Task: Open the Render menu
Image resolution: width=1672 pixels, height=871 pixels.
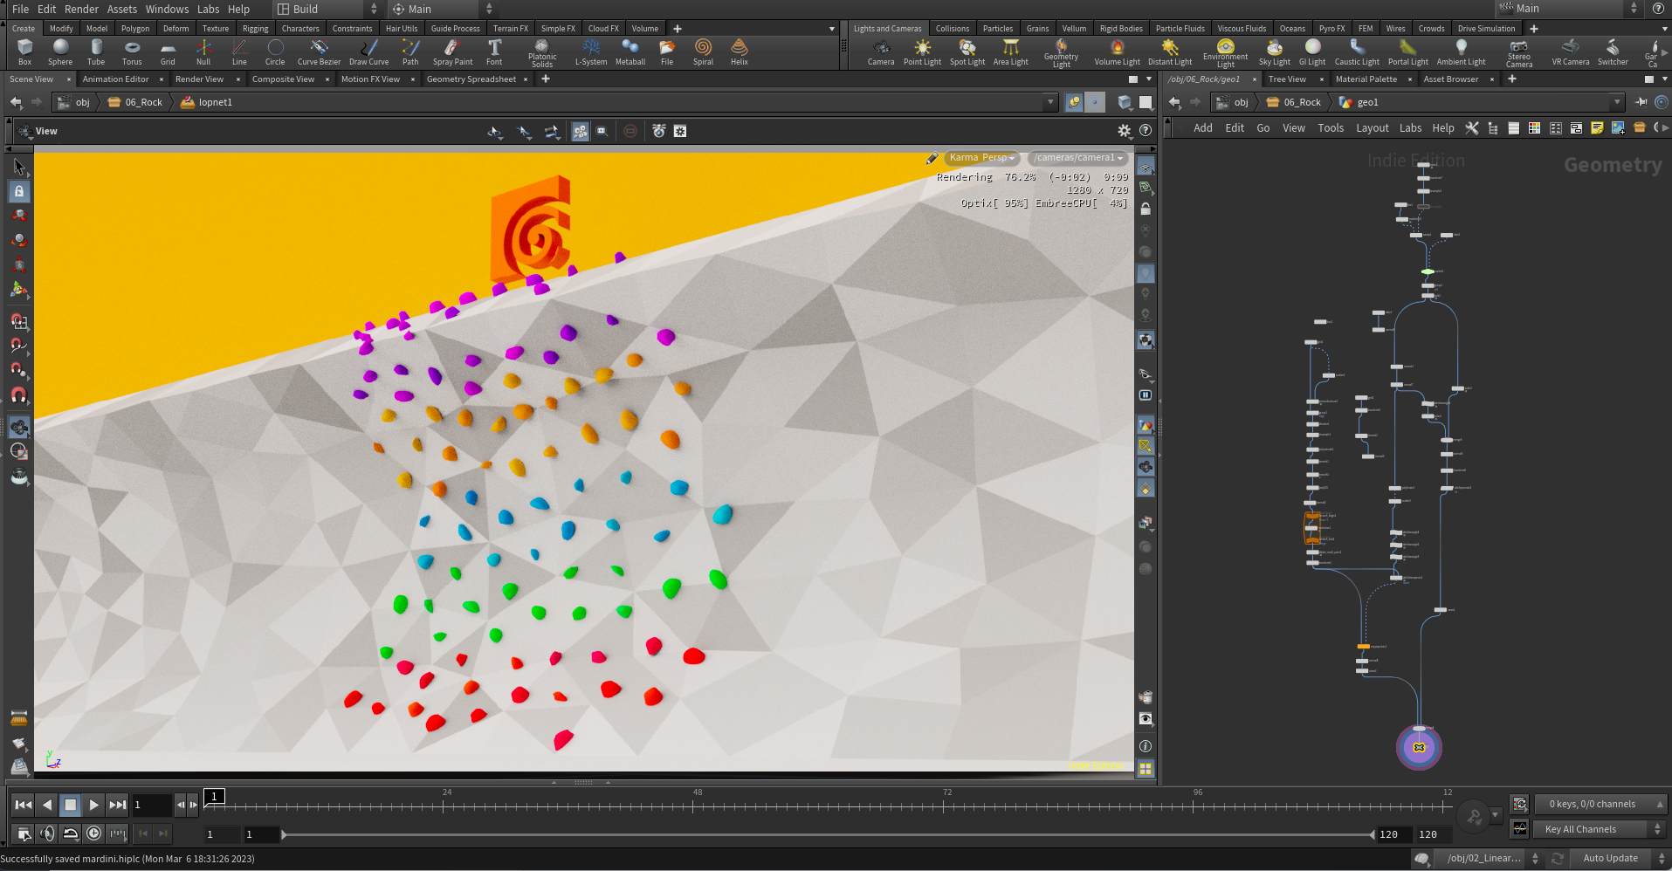Action: point(81,9)
